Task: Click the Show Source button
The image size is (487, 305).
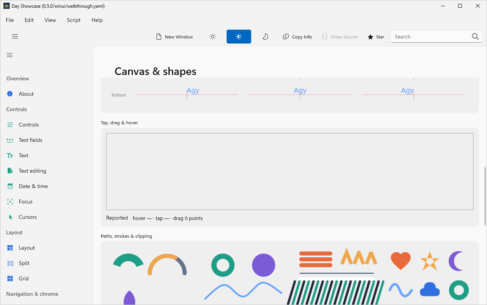Action: point(340,37)
